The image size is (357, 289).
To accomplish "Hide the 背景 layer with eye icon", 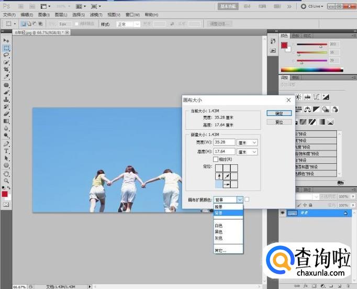I will click(x=283, y=213).
